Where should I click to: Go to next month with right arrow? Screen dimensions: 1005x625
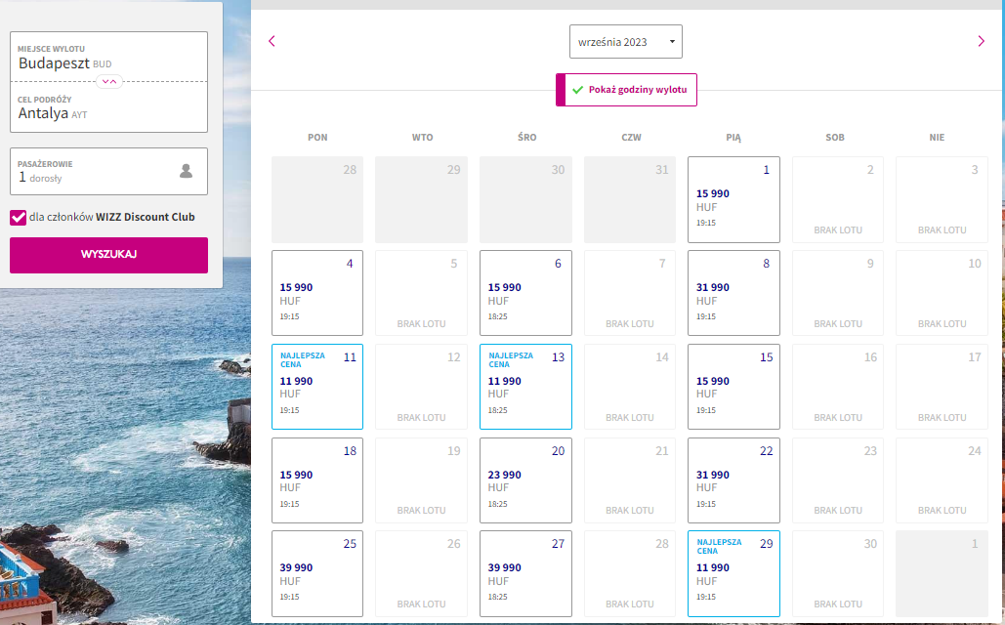(x=981, y=41)
